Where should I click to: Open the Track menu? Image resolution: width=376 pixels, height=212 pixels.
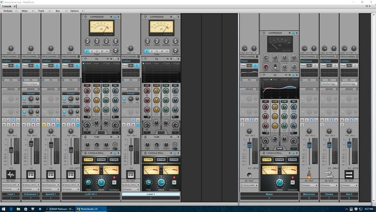pyautogui.click(x=43, y=11)
